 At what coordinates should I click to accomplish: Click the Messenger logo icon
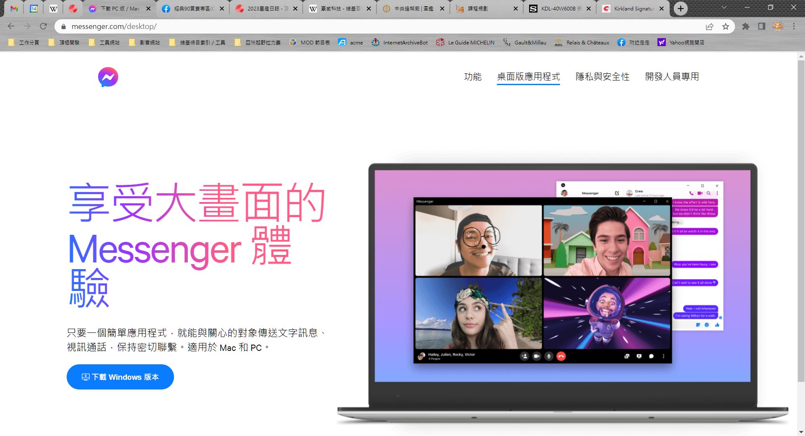tap(108, 77)
